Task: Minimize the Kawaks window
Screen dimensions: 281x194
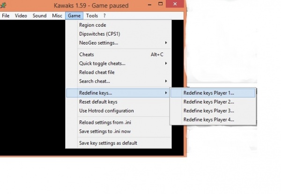Action: pos(150,4)
